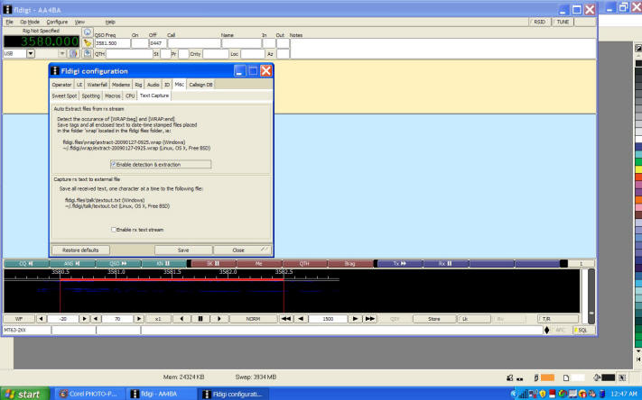Toggle the AFC button
This screenshot has width=642, height=400.
click(x=560, y=330)
